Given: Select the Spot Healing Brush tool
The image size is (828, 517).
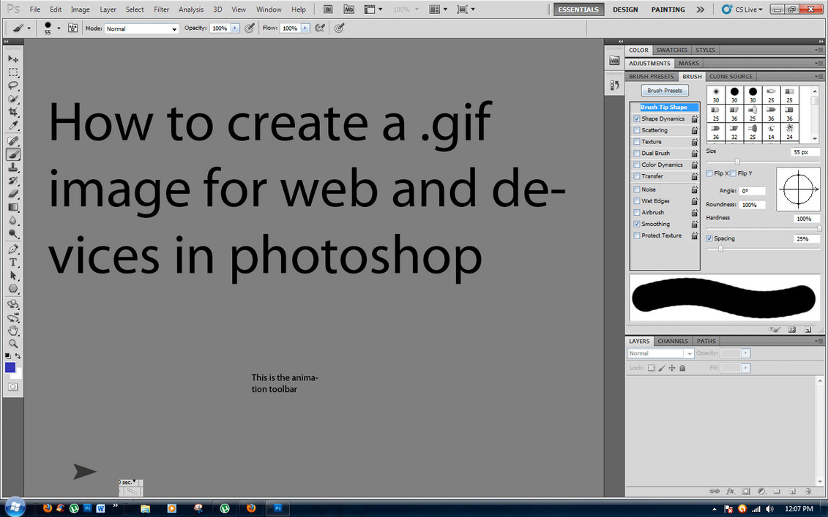Looking at the screenshot, I should pos(12,141).
